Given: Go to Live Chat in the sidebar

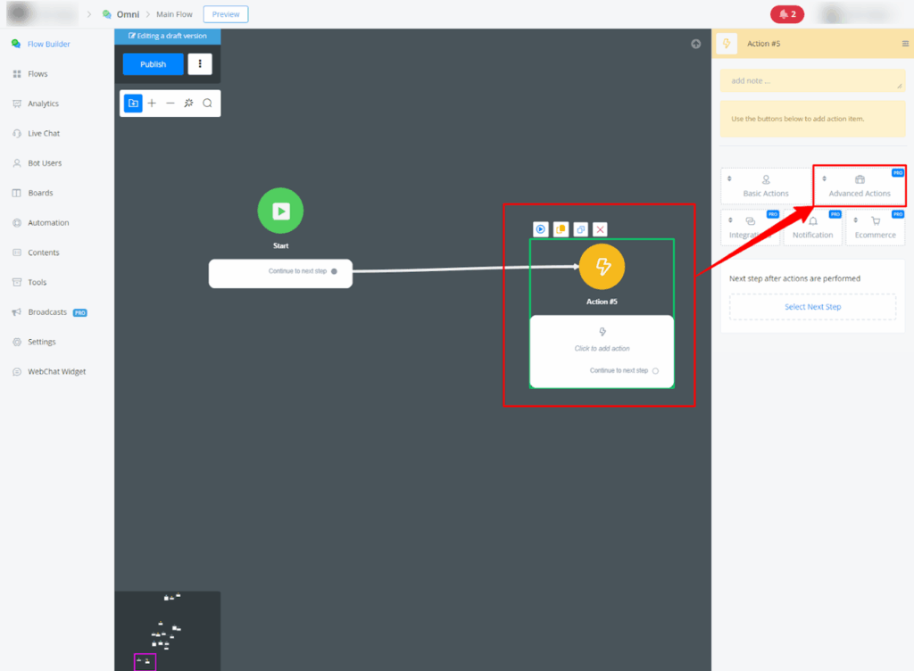Looking at the screenshot, I should coord(44,134).
